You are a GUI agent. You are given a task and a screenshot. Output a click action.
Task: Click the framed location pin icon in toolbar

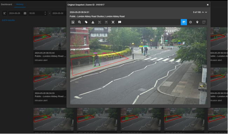coord(113,22)
